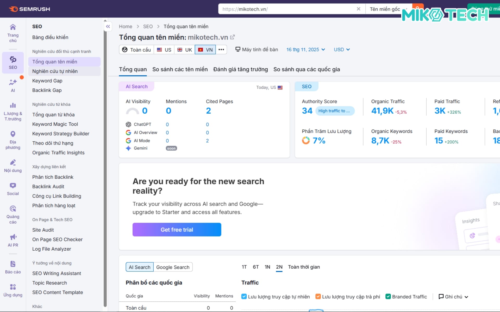The width and height of the screenshot is (500, 312).
Task: Click the Get free trial button
Action: pyautogui.click(x=177, y=230)
